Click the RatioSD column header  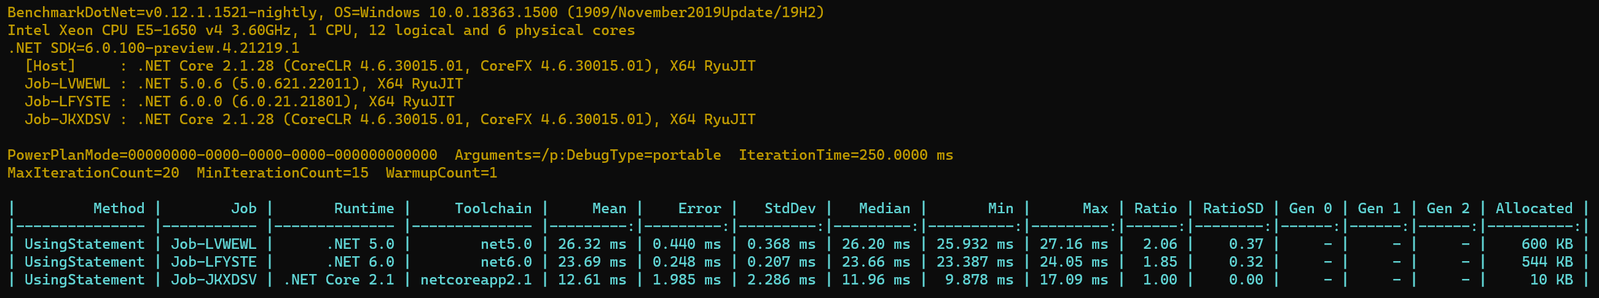pos(1233,209)
